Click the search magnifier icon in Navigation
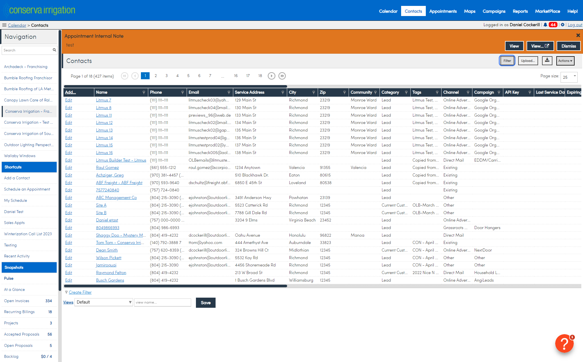The width and height of the screenshot is (583, 362). (54, 50)
